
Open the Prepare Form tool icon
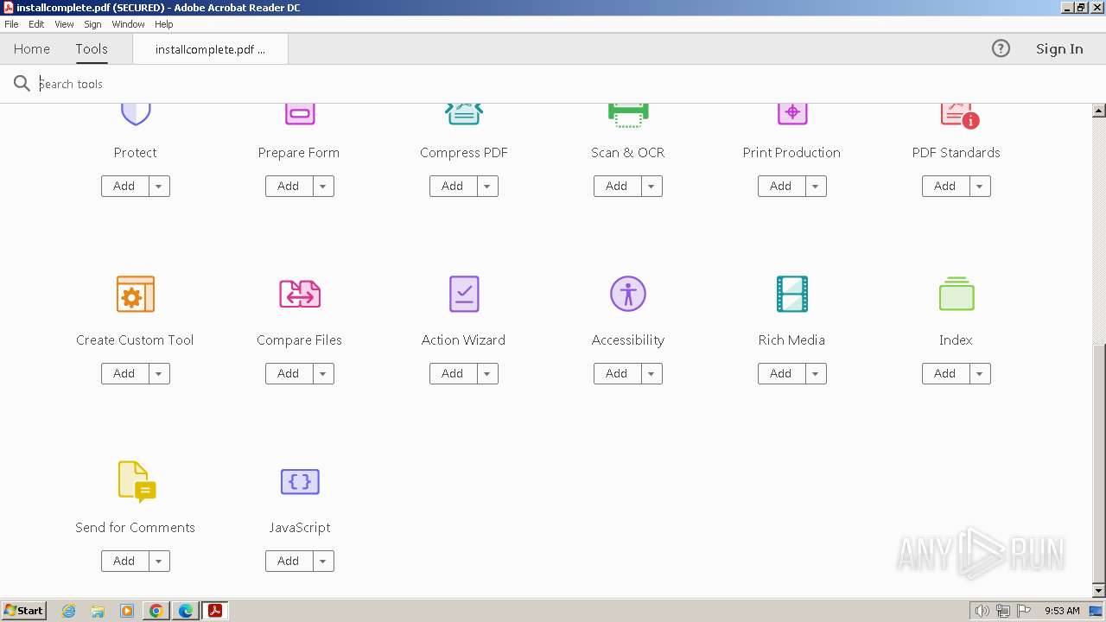[300, 115]
